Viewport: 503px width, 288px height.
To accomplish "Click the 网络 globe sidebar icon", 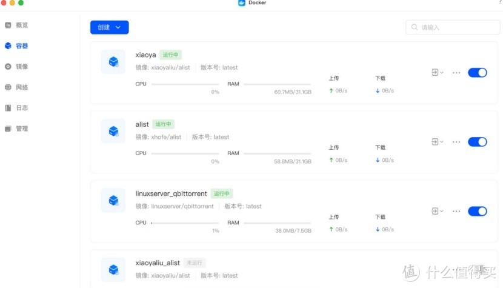I will click(x=8, y=87).
